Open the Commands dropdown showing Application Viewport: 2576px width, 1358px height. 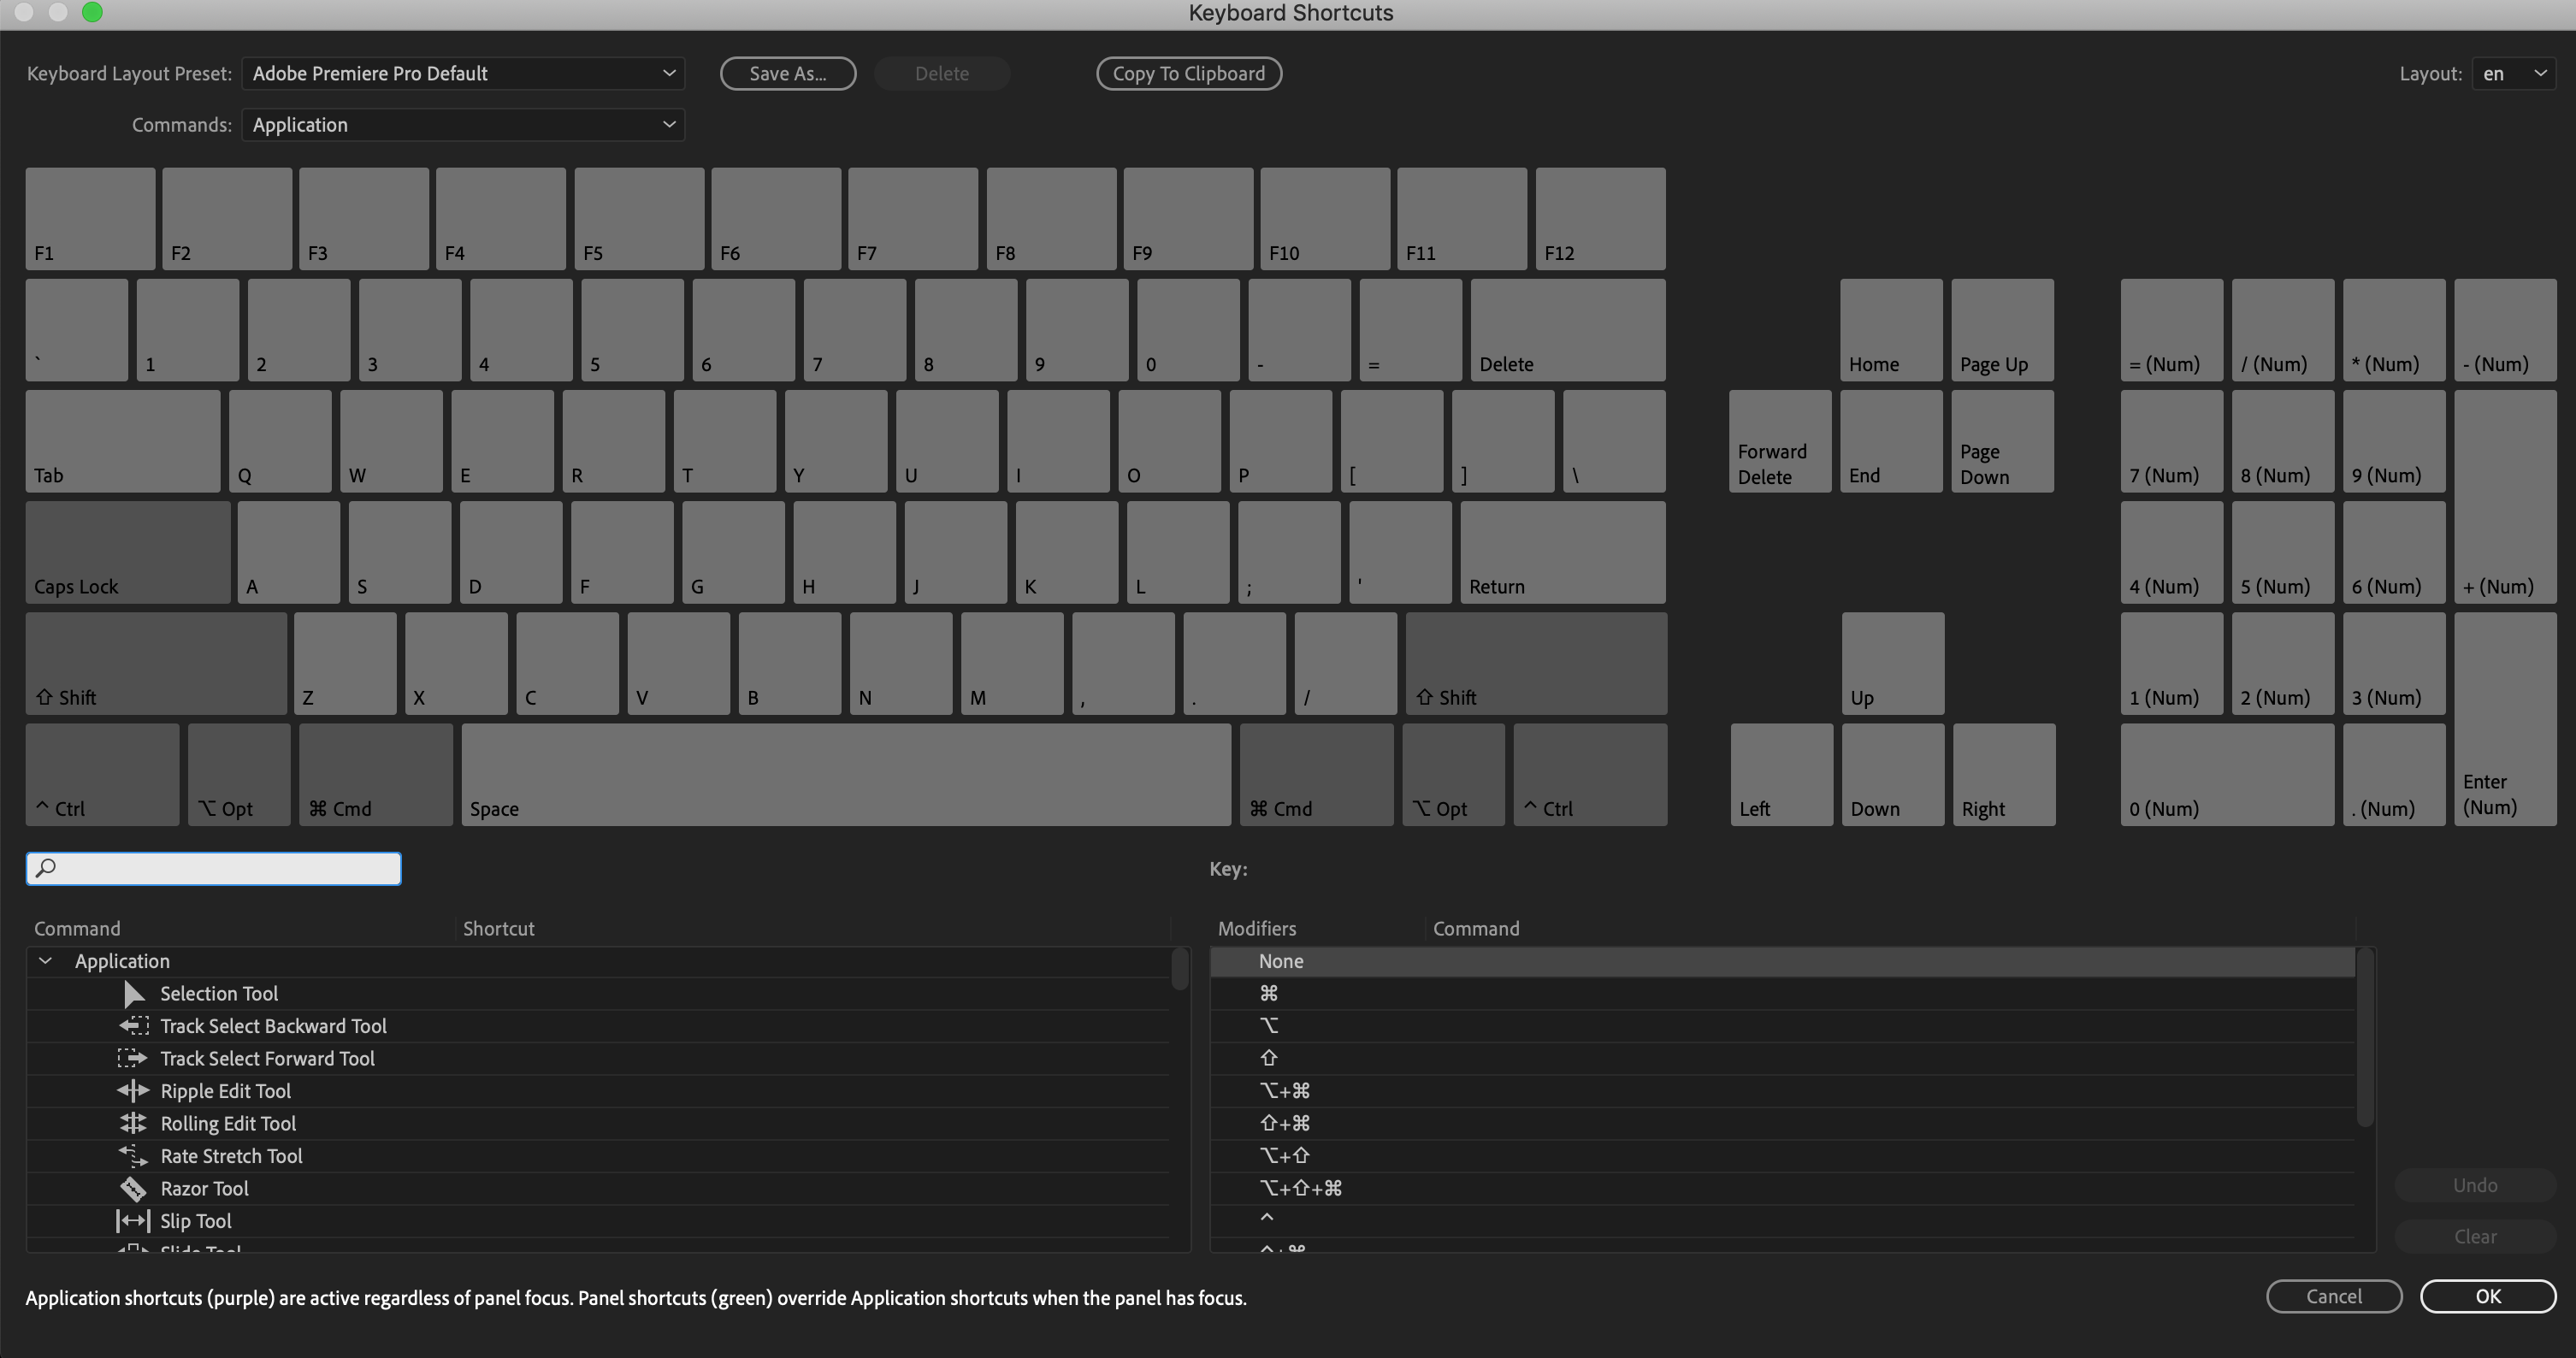point(463,125)
